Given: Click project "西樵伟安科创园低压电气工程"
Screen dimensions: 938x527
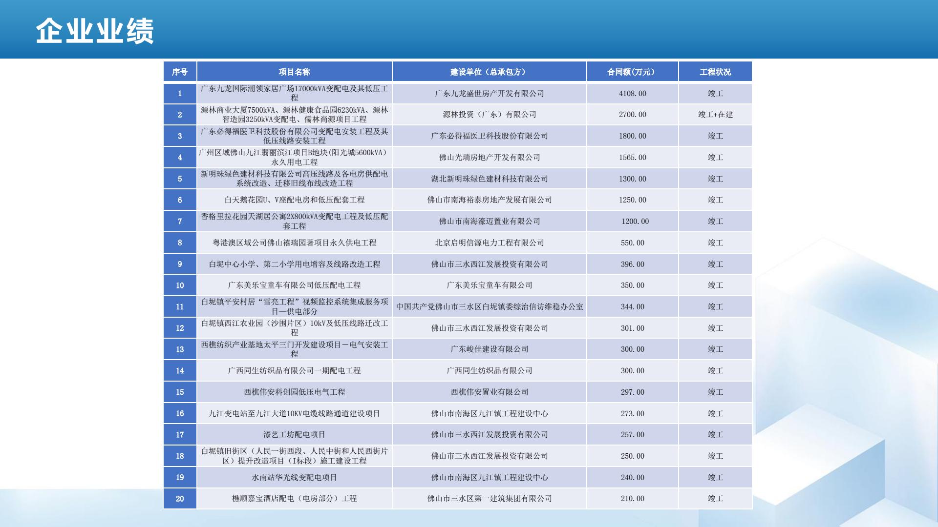Looking at the screenshot, I should click(x=295, y=392).
